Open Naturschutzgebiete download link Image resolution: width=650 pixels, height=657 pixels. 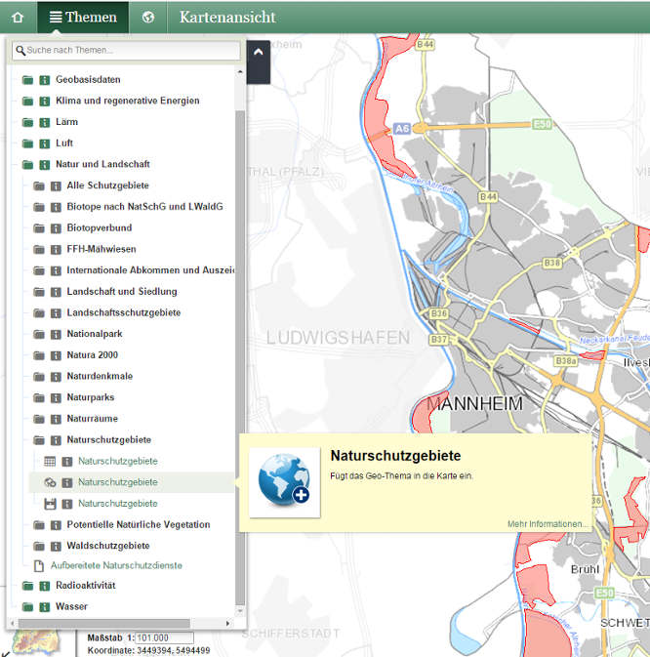118,503
